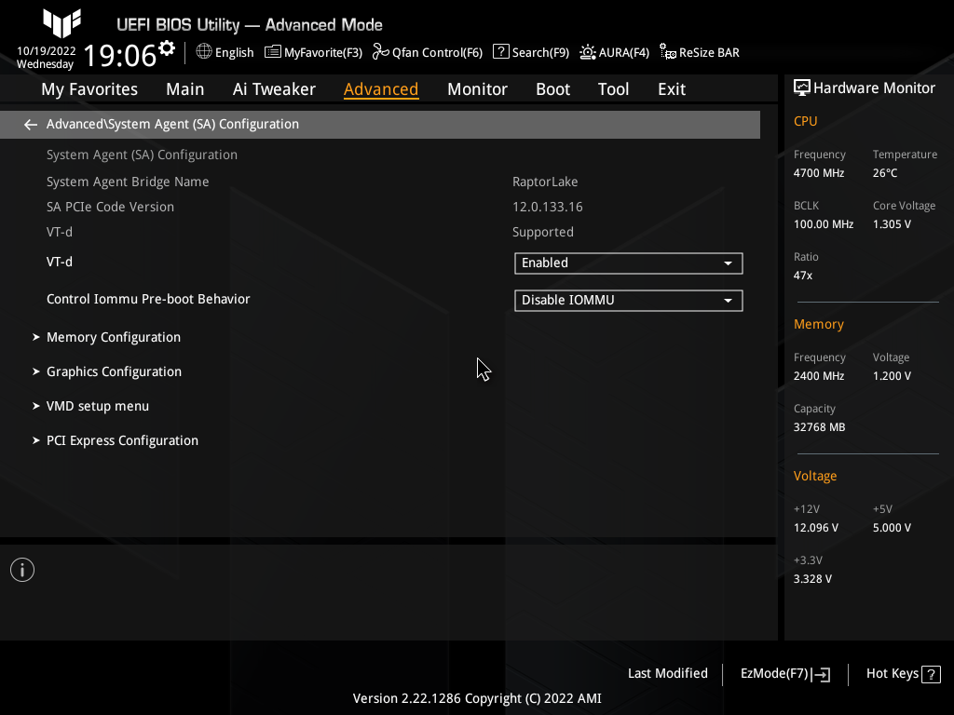Expand the Memory Configuration entry
Image resolution: width=954 pixels, height=715 pixels.
click(113, 337)
